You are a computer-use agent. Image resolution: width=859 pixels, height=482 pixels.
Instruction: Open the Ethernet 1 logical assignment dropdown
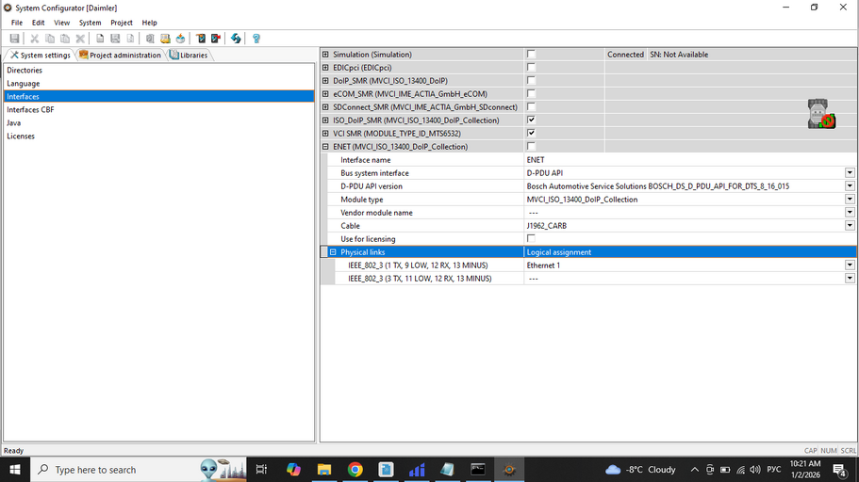pos(850,265)
